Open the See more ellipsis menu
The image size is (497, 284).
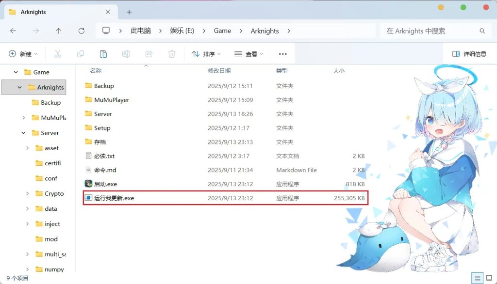coord(282,54)
